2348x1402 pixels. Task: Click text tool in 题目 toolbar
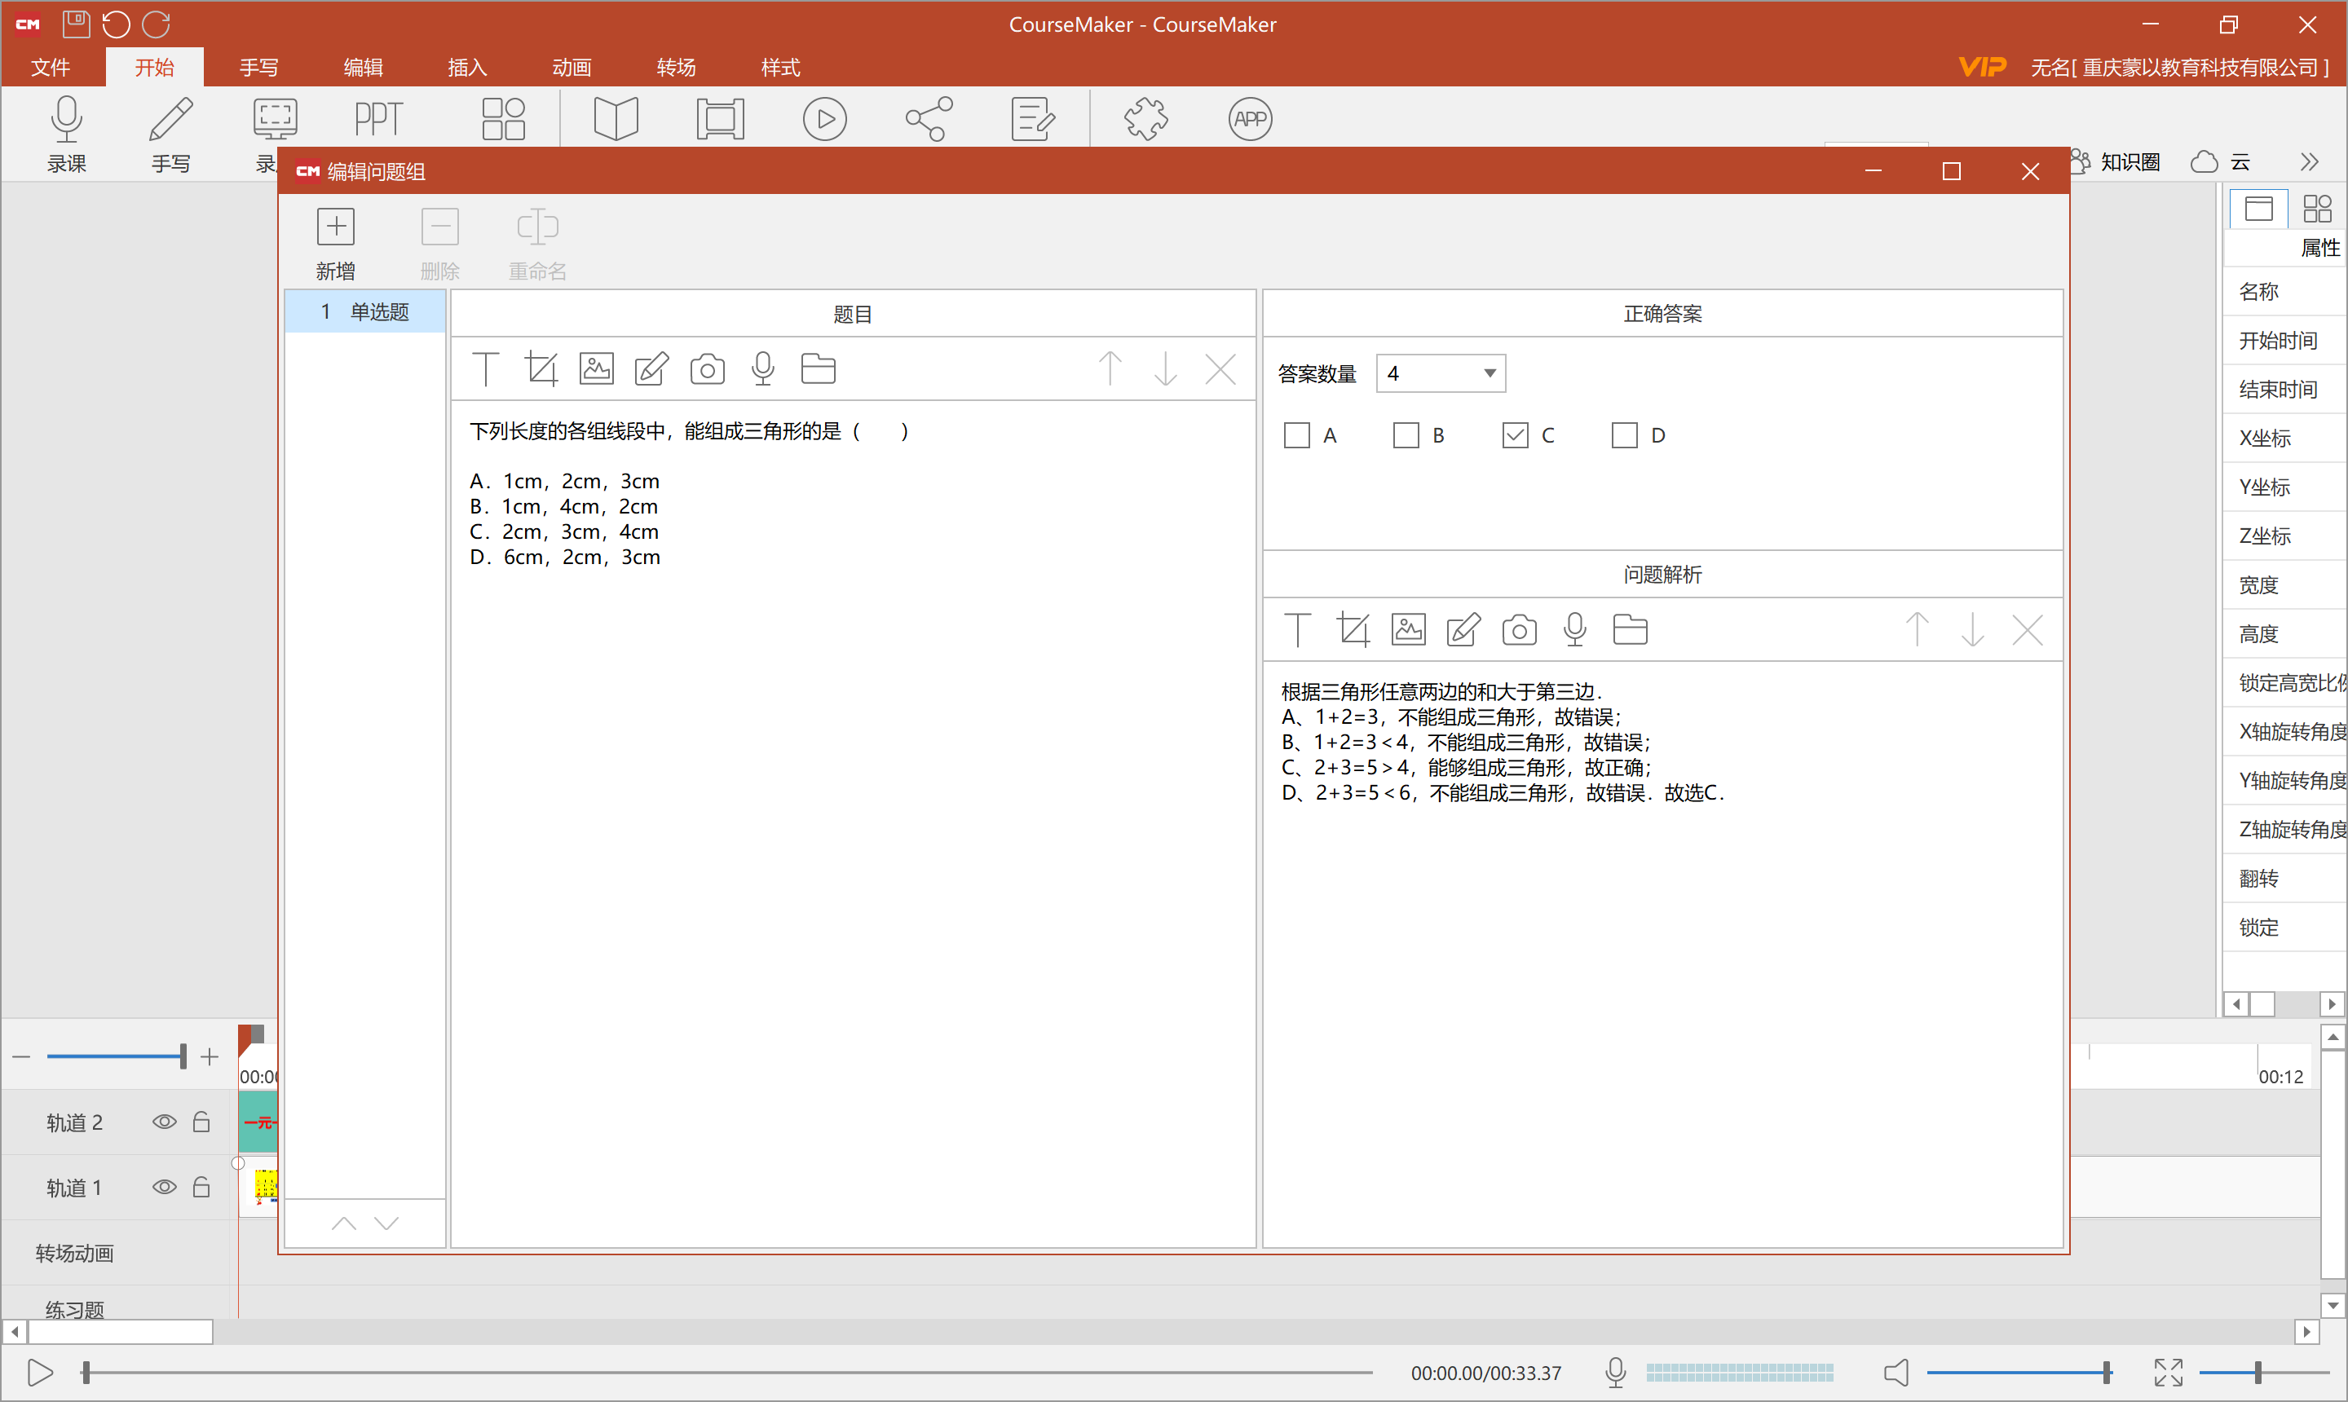[x=486, y=369]
